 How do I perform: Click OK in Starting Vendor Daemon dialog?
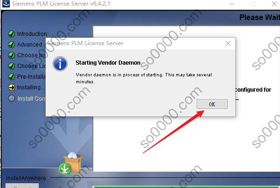(x=212, y=104)
